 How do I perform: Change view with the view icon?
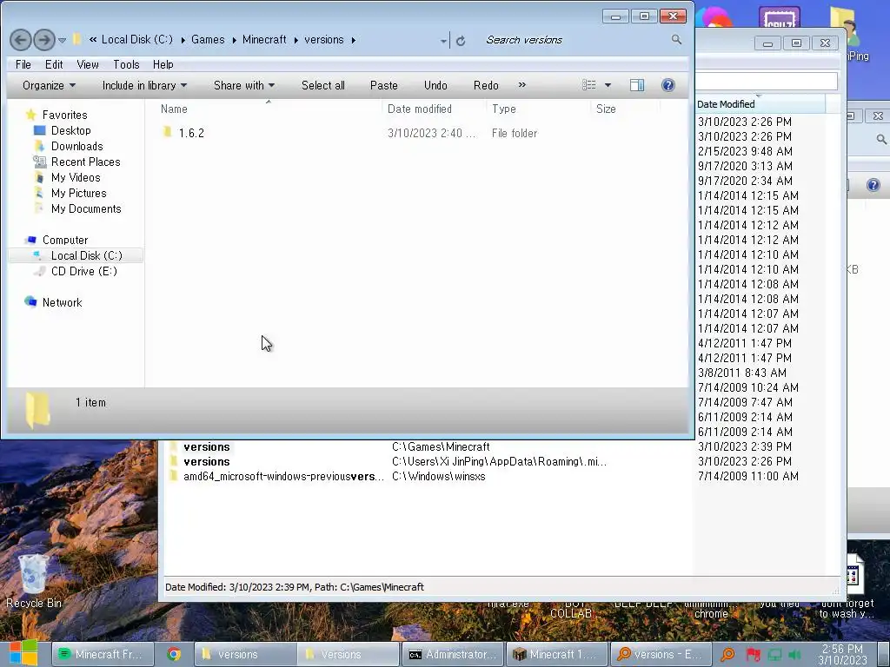[589, 85]
